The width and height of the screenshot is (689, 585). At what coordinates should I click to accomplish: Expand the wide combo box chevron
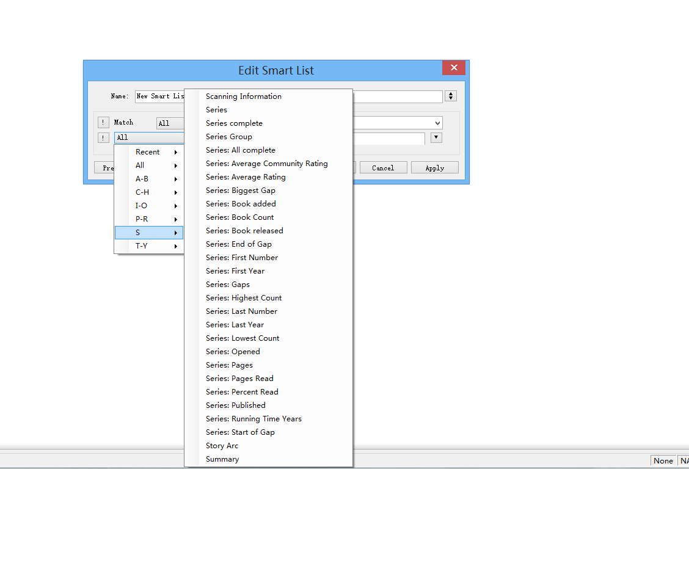pyautogui.click(x=437, y=123)
